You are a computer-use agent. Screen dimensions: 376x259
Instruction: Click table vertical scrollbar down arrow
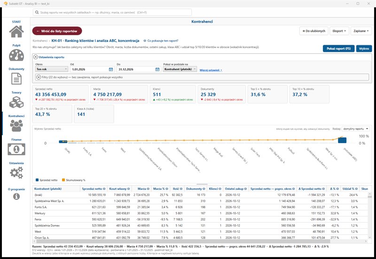tap(370, 237)
